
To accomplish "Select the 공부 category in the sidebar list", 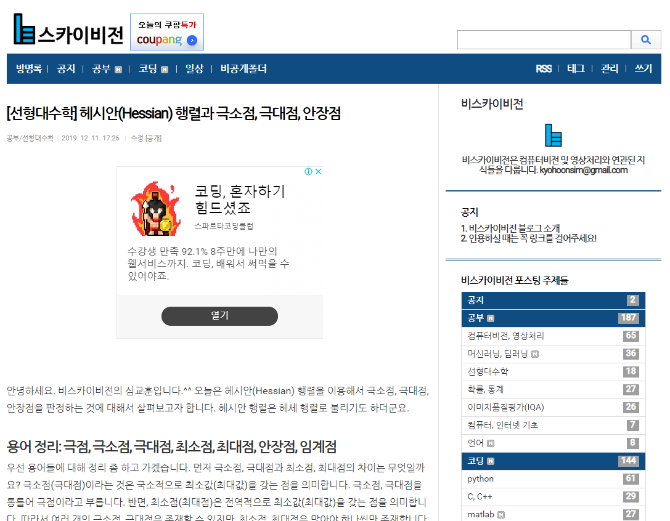I will tap(554, 318).
